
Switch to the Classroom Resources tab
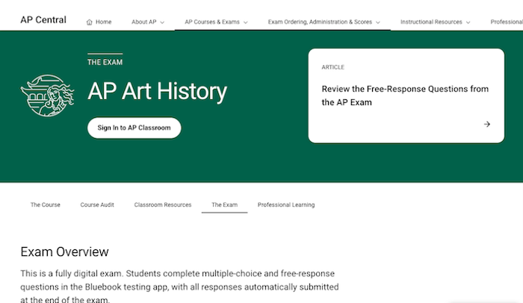pos(163,204)
